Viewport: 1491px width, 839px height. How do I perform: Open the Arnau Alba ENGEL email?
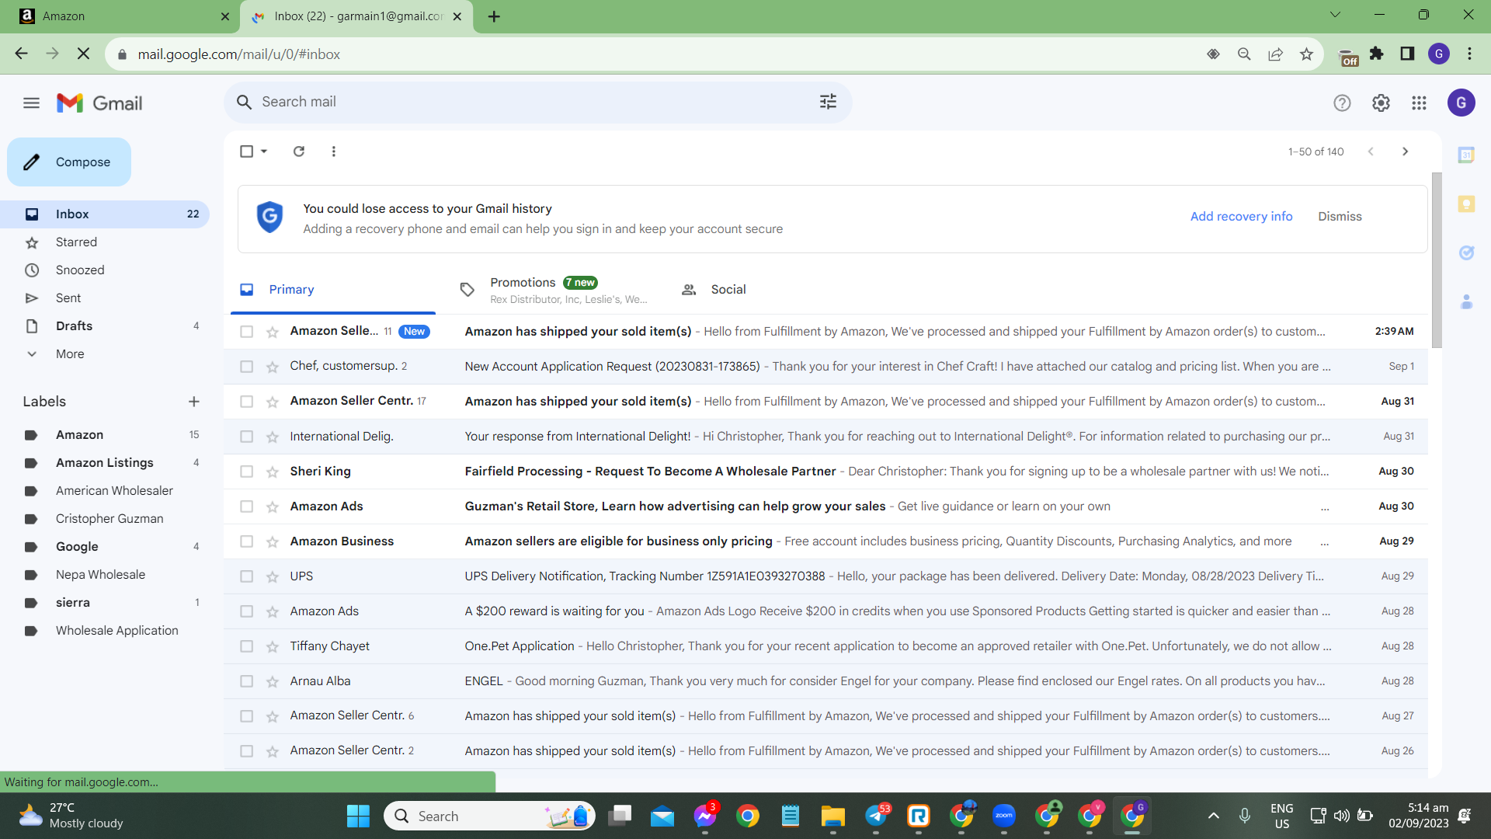tap(825, 681)
